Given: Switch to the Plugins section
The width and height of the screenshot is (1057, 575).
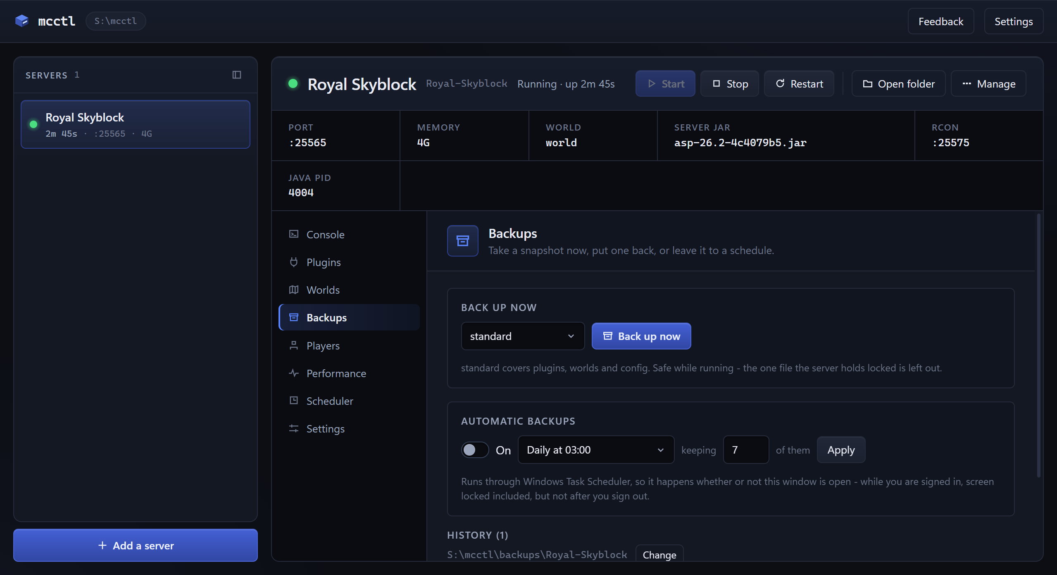Looking at the screenshot, I should point(349,262).
